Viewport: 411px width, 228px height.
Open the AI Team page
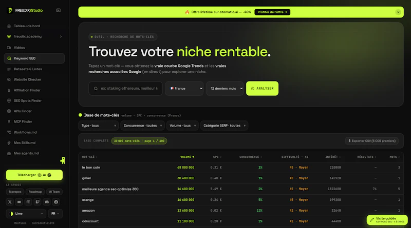pos(54,192)
